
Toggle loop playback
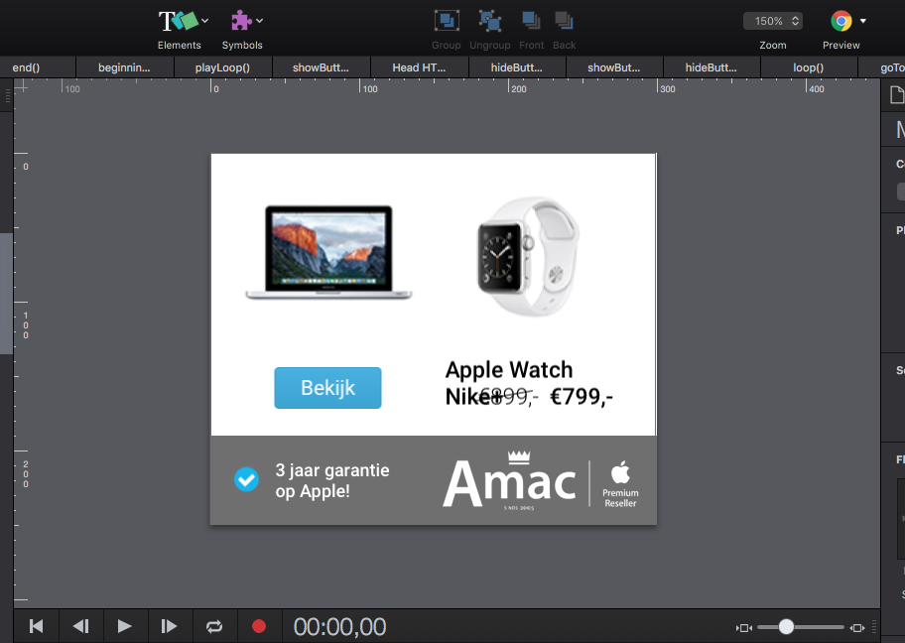click(x=214, y=626)
